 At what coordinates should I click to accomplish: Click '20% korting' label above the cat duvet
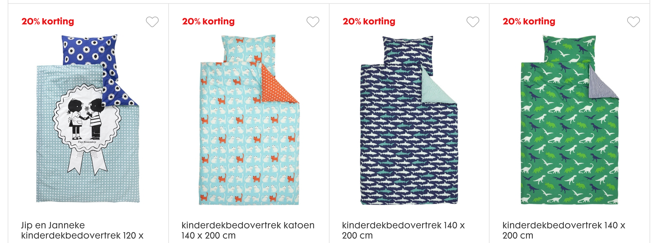click(208, 21)
